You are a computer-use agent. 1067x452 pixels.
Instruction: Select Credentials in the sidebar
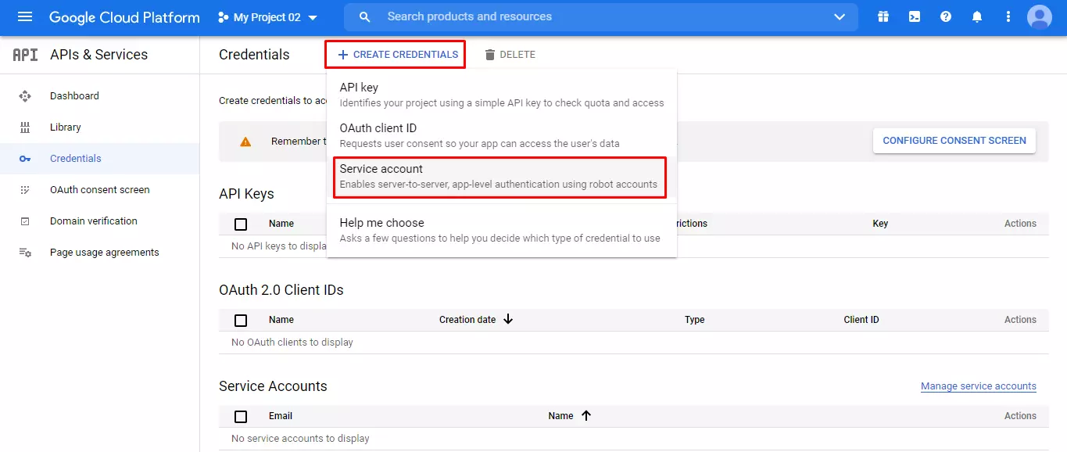pos(100,159)
